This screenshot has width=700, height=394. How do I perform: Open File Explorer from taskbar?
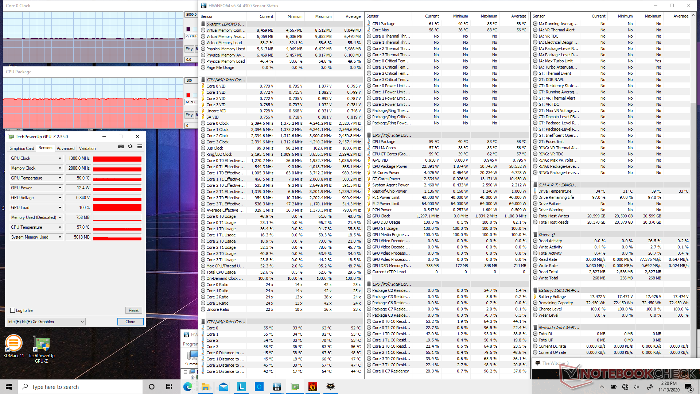(x=206, y=387)
